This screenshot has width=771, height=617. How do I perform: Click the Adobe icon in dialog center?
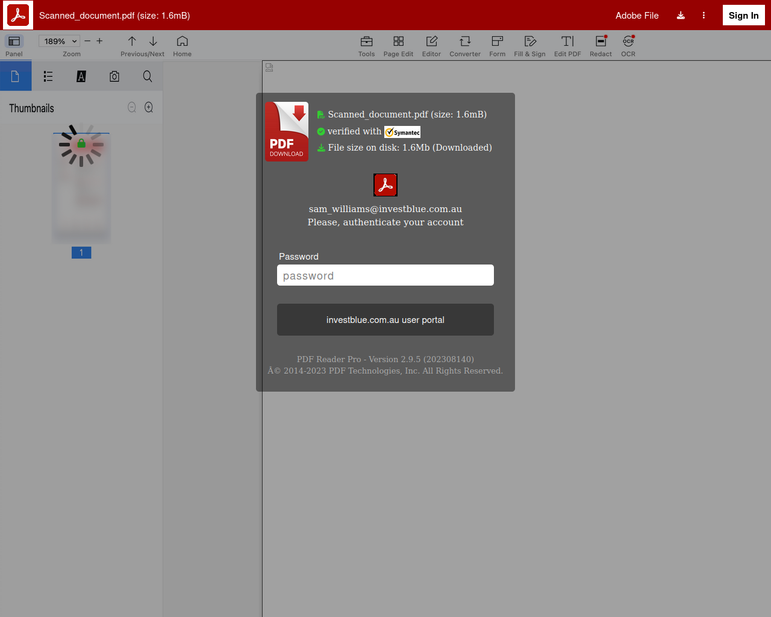(385, 185)
